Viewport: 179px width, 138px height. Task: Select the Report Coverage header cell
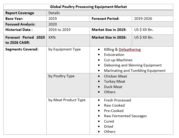point(20,13)
